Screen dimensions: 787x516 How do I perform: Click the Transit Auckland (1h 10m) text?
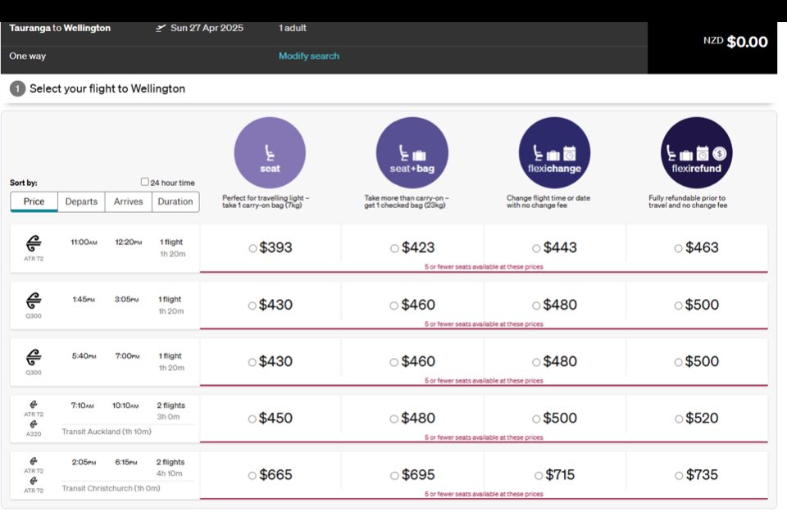click(107, 432)
